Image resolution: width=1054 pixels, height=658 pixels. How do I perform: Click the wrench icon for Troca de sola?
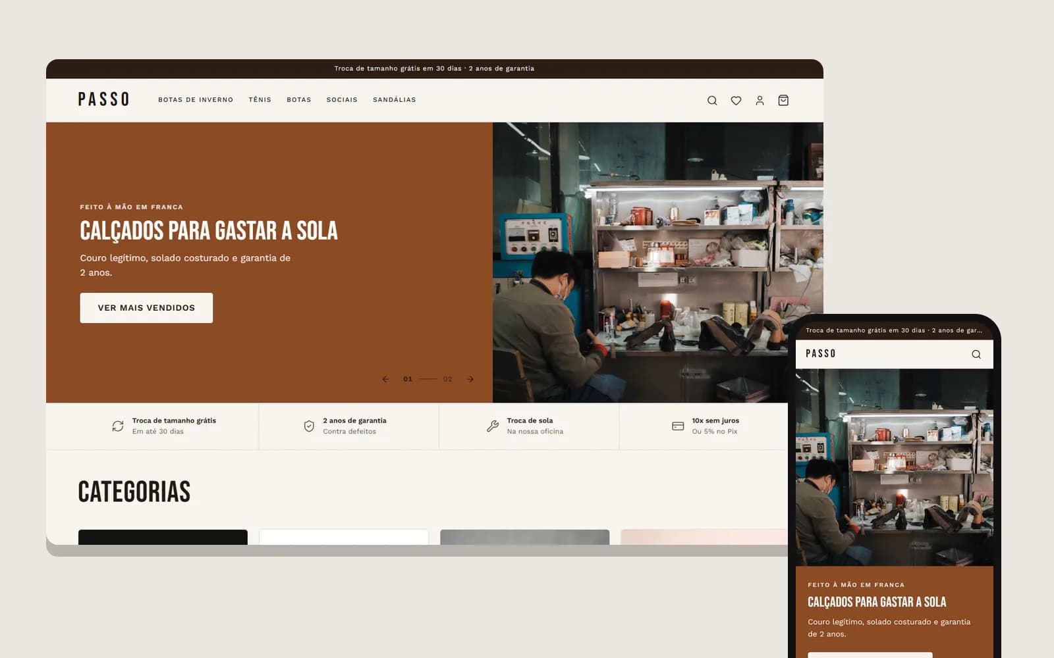tap(493, 426)
